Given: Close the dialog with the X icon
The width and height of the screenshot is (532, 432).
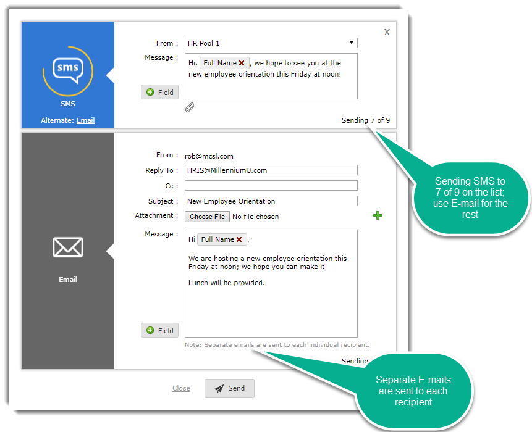Looking at the screenshot, I should click(x=387, y=32).
